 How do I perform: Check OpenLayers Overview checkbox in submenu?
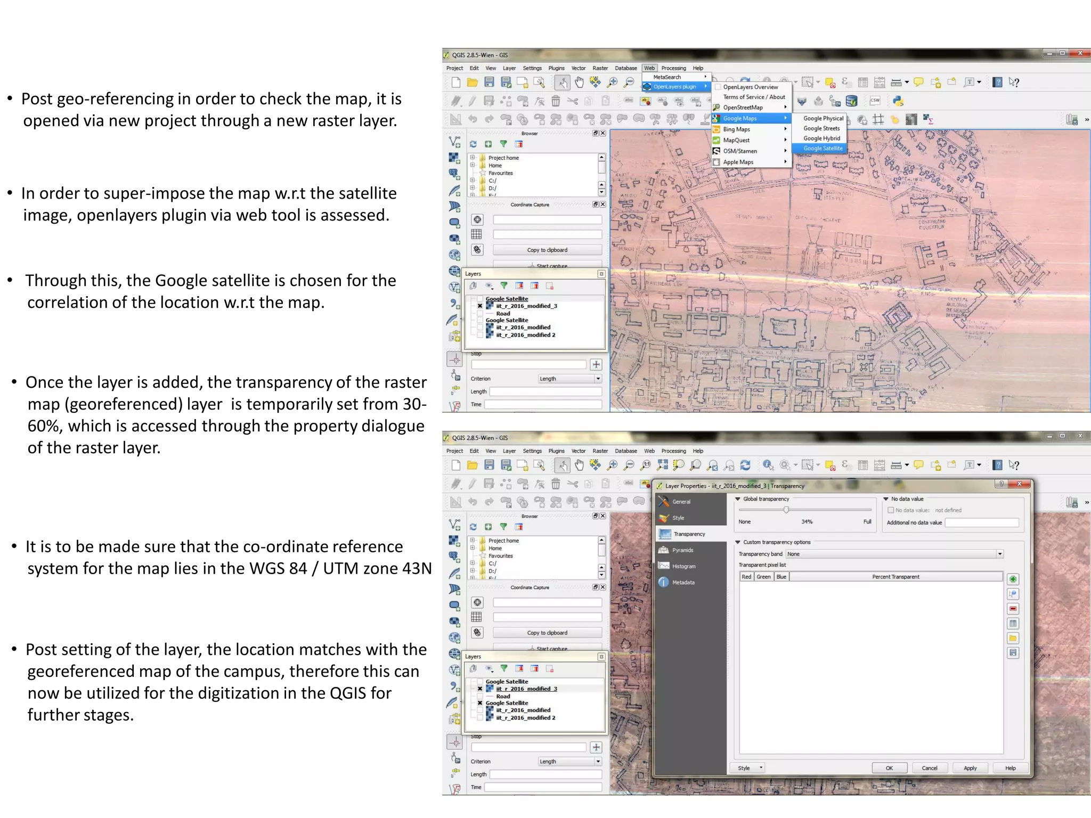(718, 87)
